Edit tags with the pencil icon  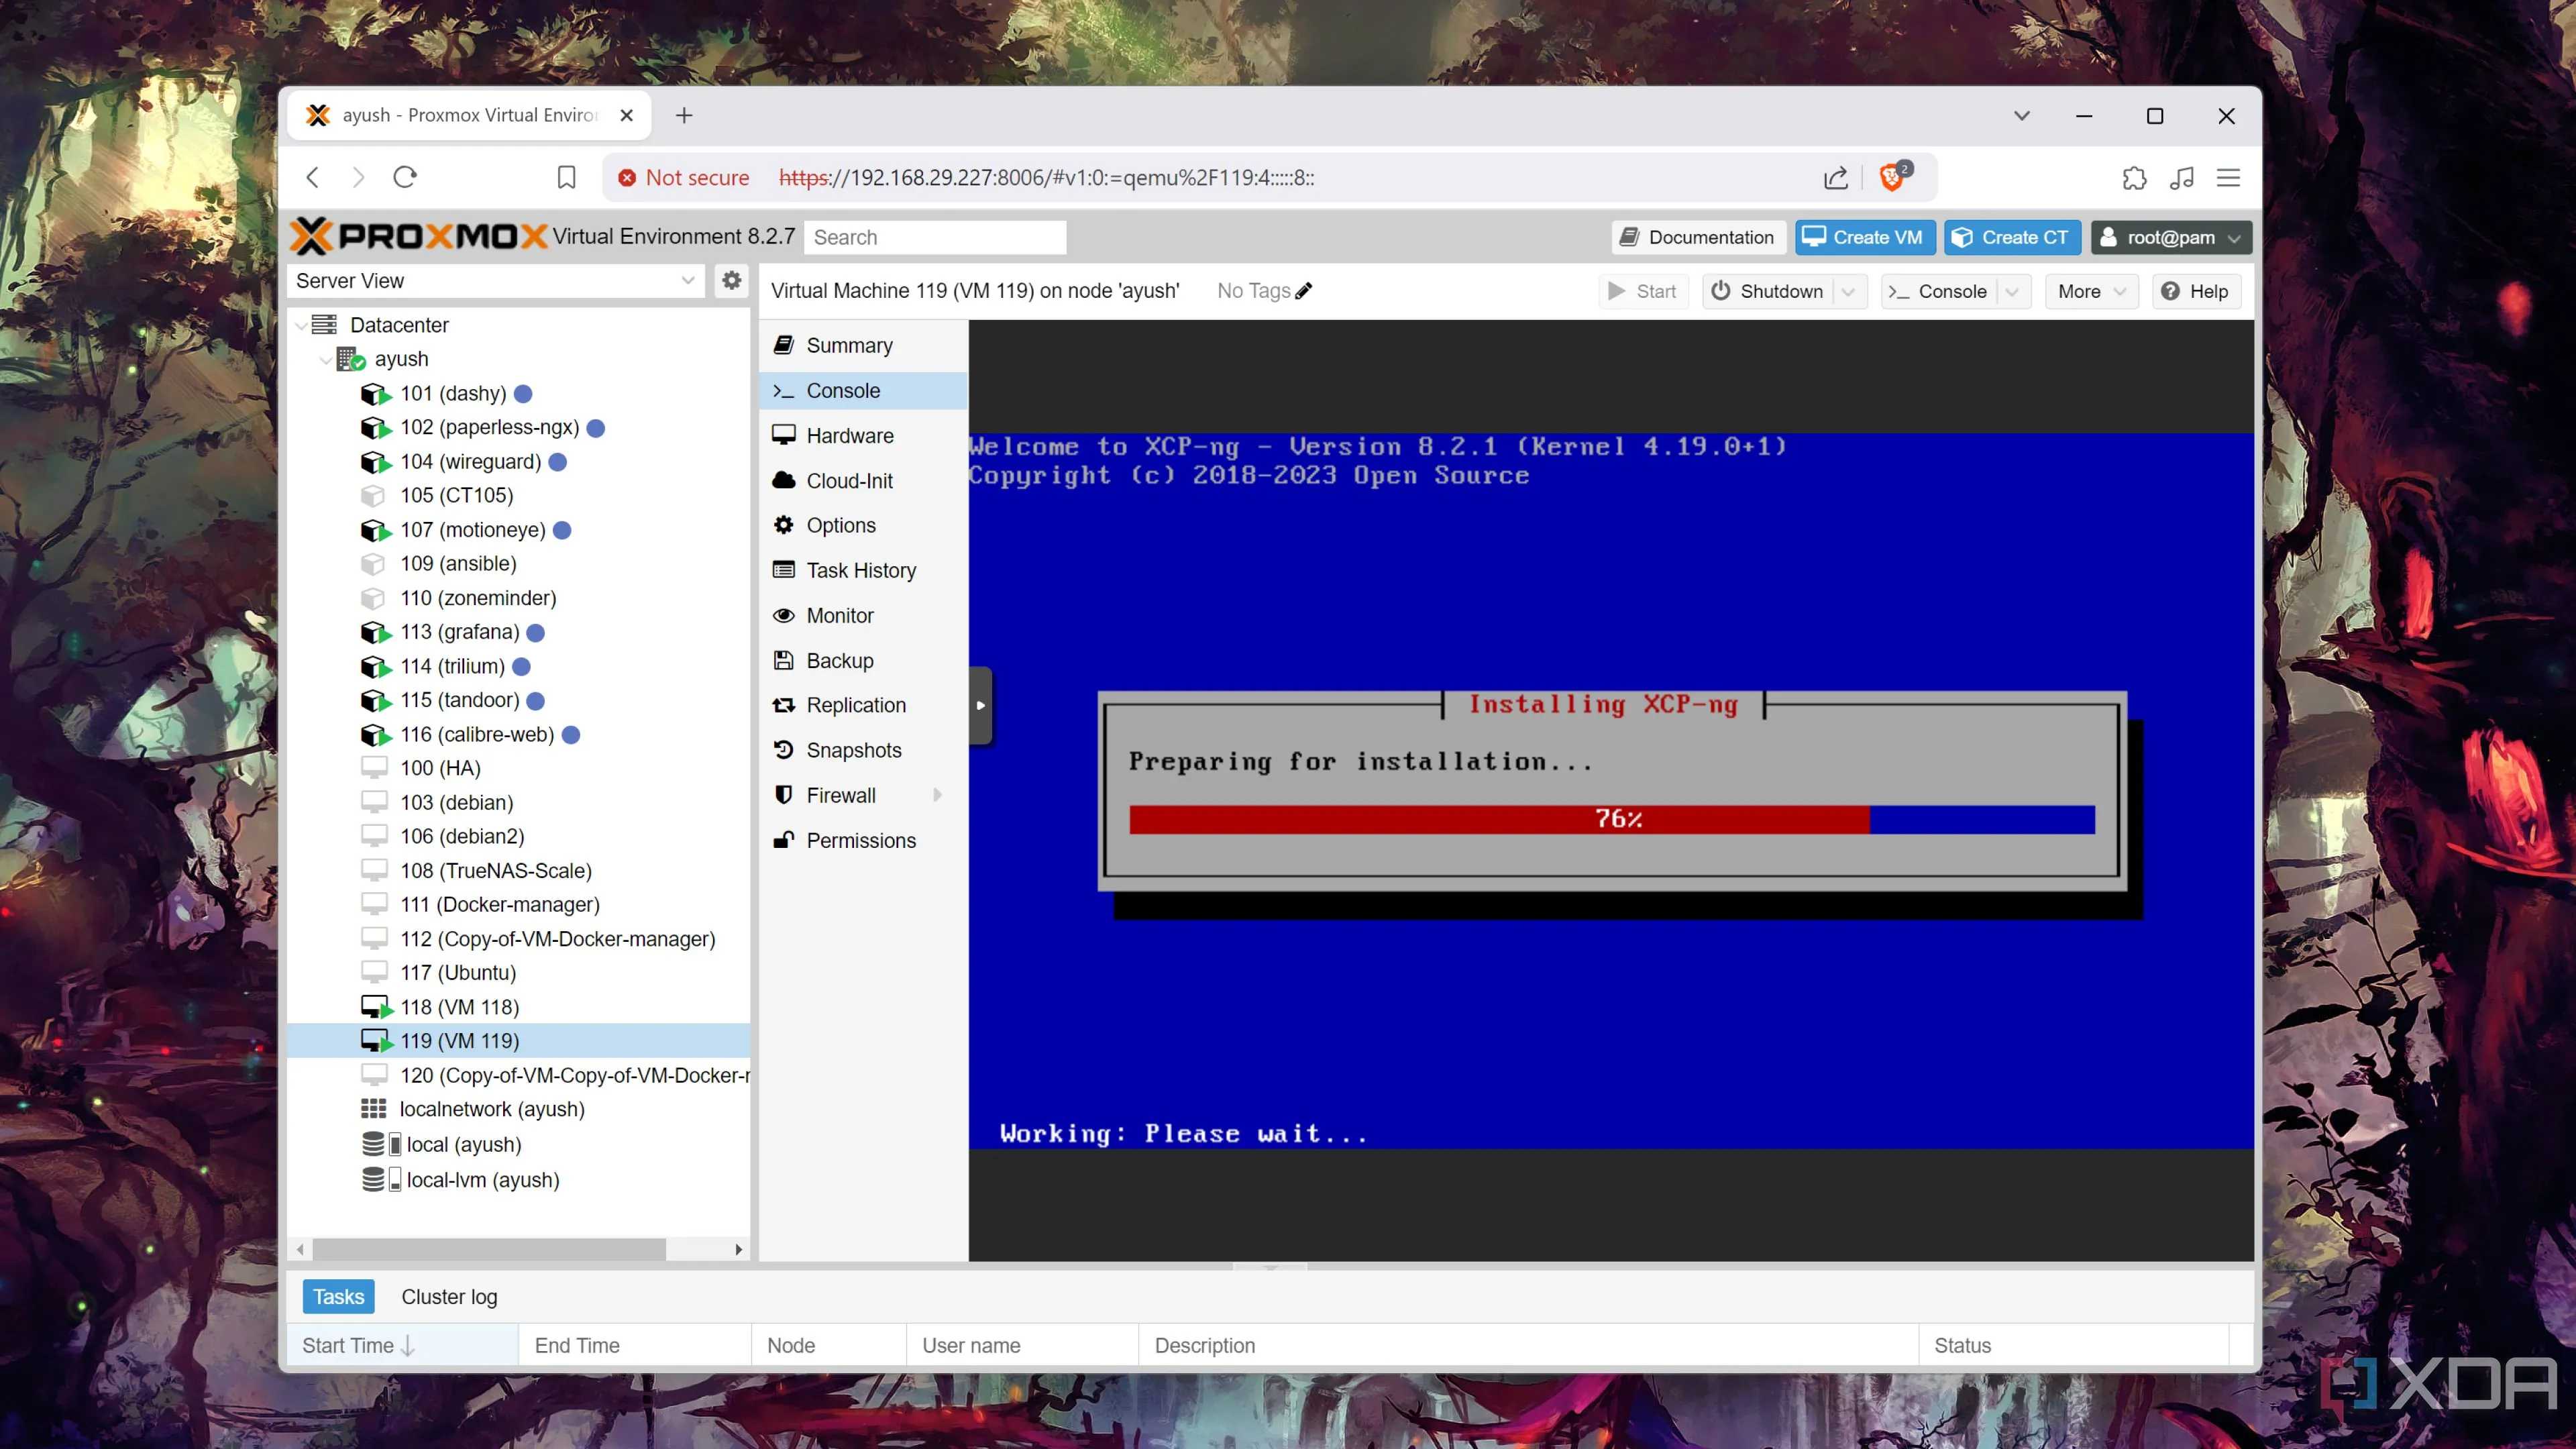tap(1303, 291)
